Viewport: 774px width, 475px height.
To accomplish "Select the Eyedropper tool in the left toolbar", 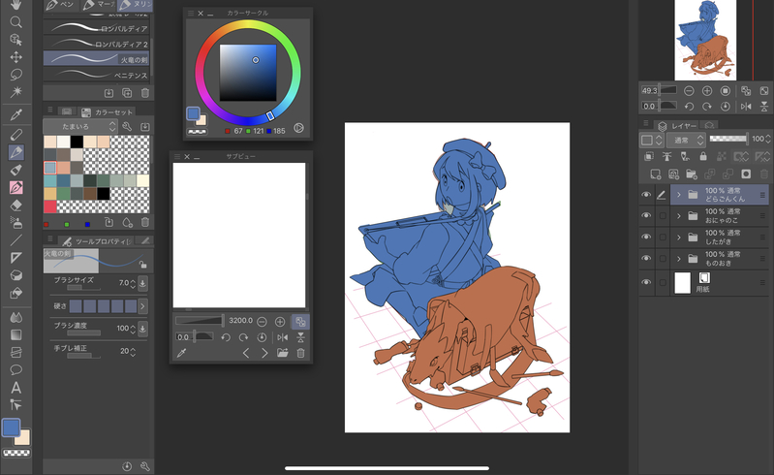I will click(x=15, y=115).
